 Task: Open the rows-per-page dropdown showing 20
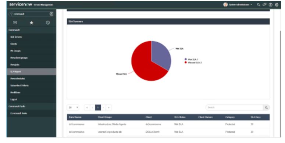[73, 108]
